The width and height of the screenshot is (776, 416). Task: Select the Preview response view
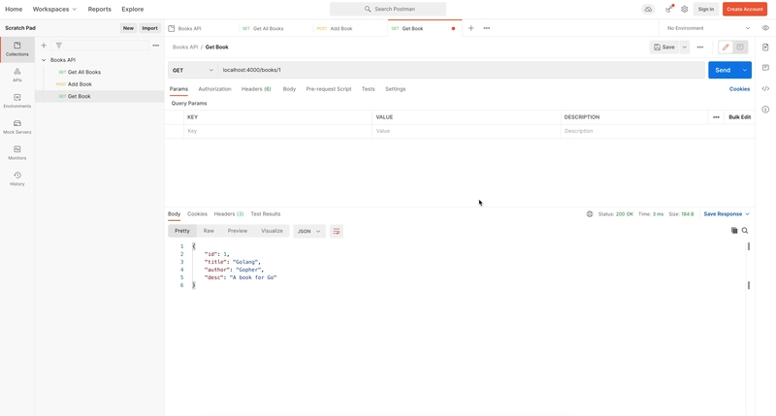tap(238, 231)
